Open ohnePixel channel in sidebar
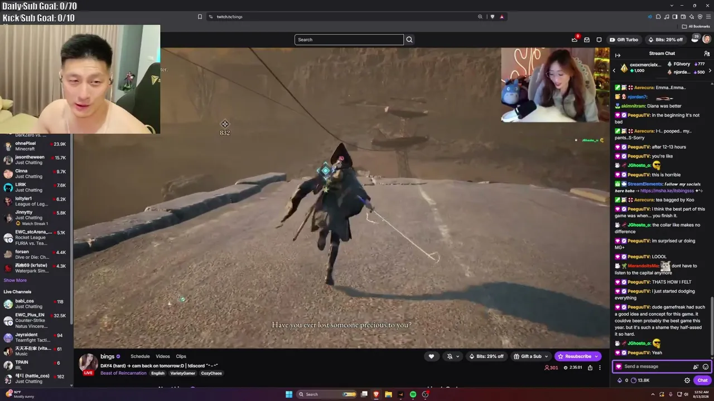714x401 pixels. click(x=35, y=146)
